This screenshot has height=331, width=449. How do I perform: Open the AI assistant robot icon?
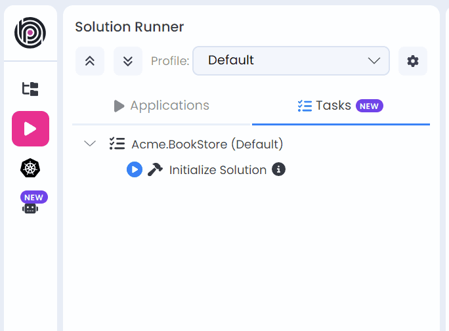pos(30,208)
